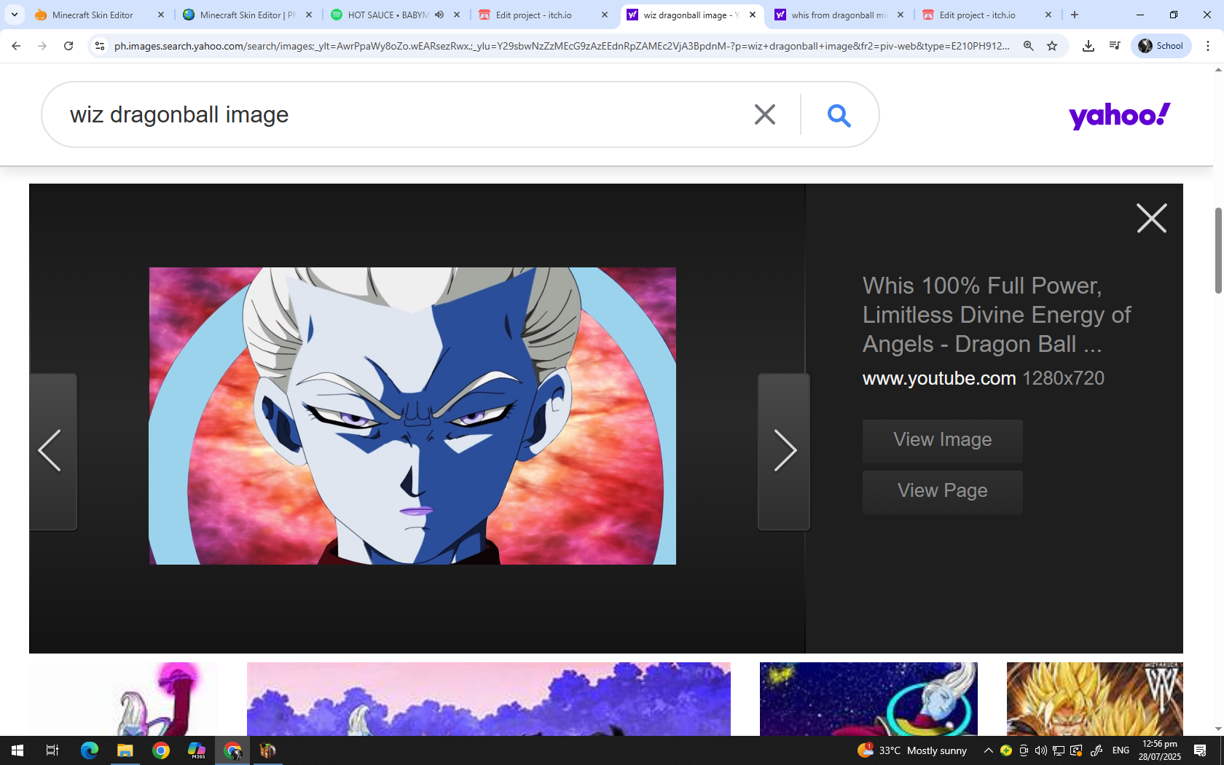Open the notification center icon

click(1200, 750)
